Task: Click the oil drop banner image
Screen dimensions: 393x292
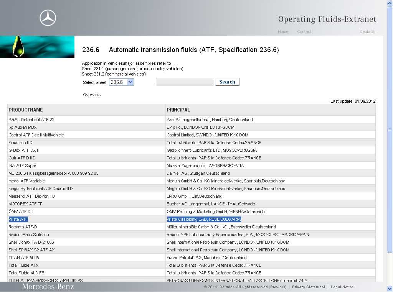Action: click(37, 47)
